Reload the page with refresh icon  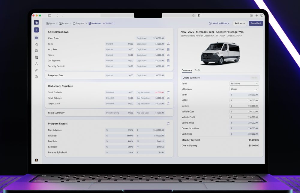point(193,16)
